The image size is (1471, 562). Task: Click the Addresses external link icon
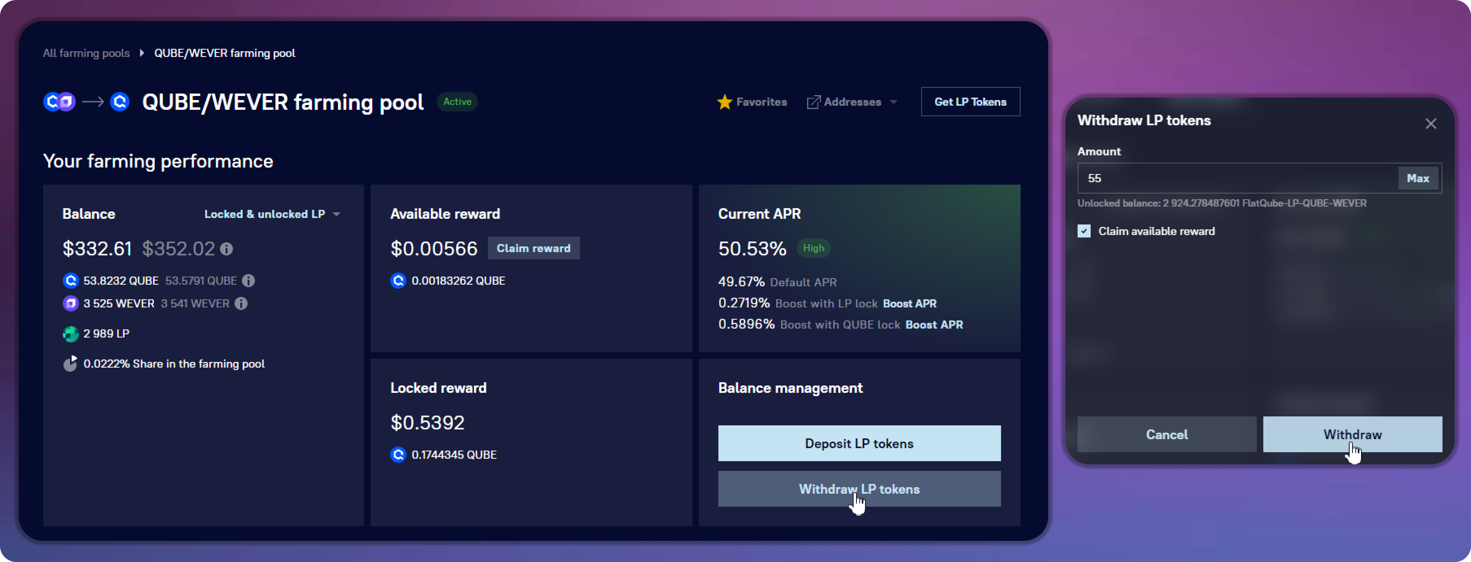point(813,102)
